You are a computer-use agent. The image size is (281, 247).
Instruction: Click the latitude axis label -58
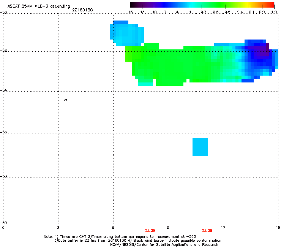click(3, 176)
